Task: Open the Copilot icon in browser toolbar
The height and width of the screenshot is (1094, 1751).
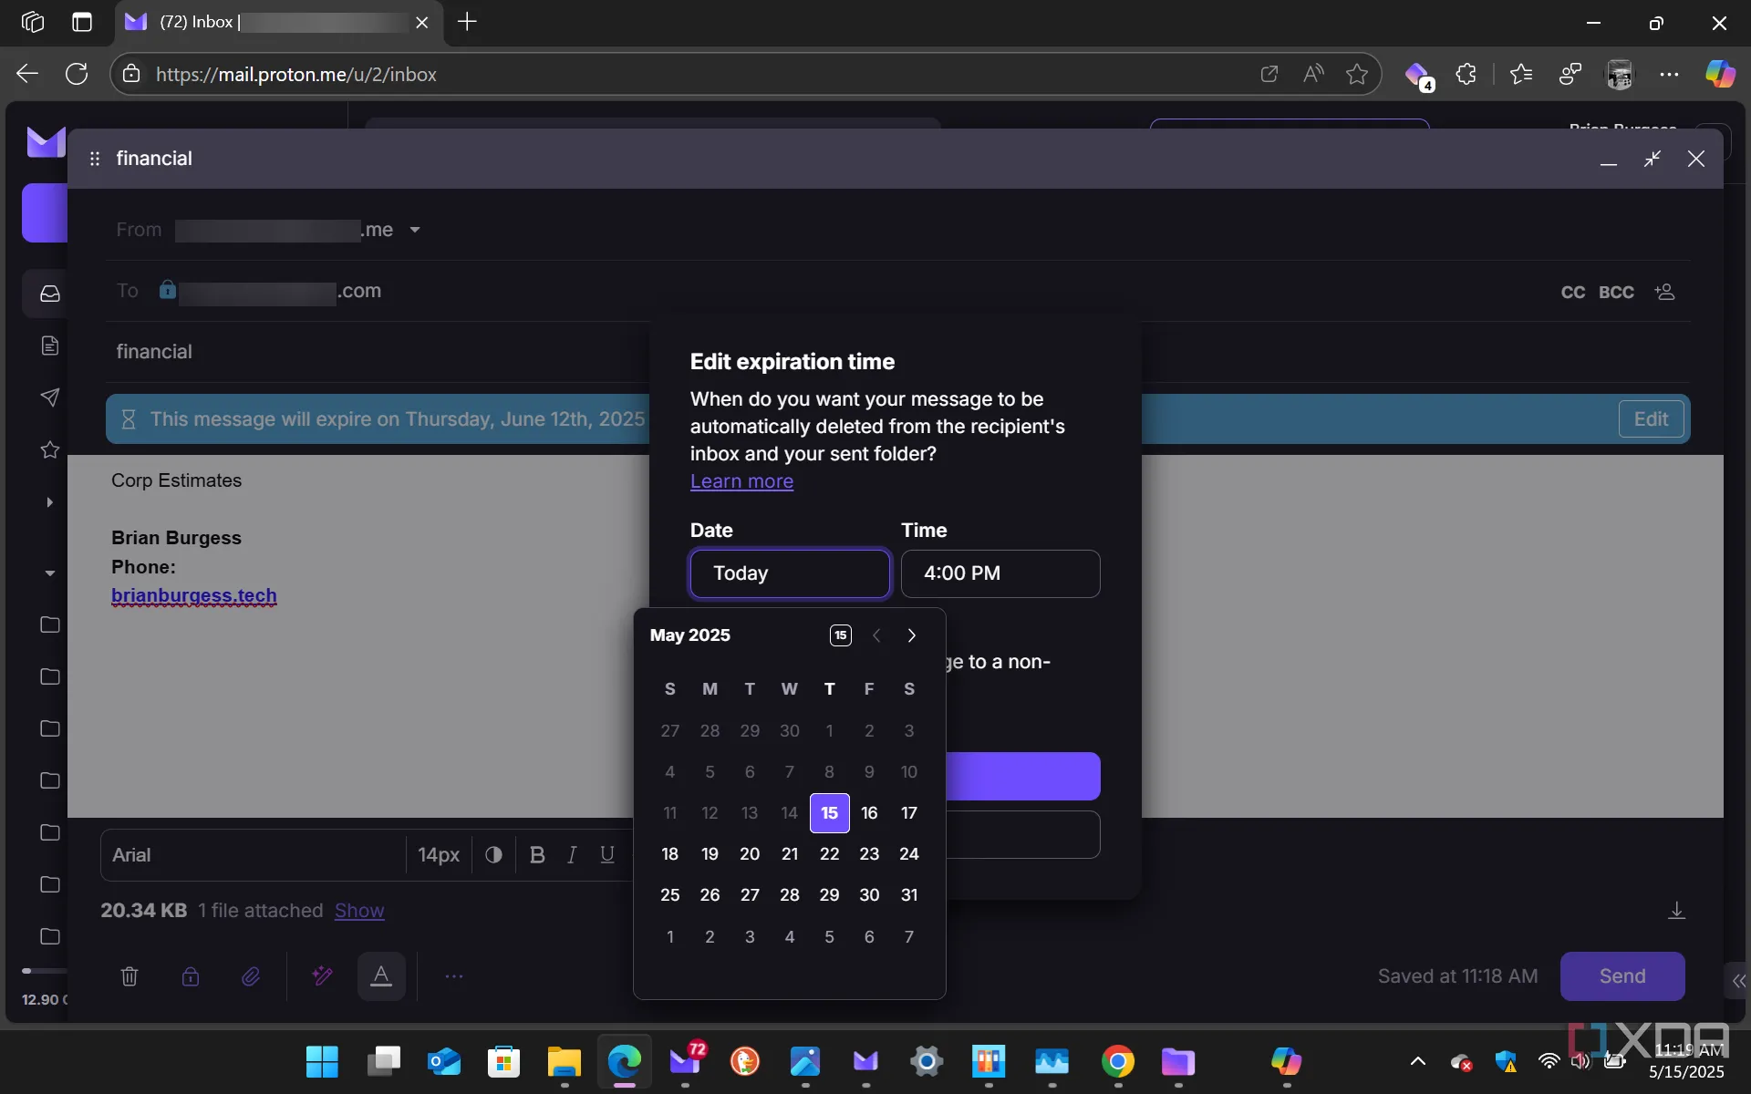Action: pos(1720,74)
